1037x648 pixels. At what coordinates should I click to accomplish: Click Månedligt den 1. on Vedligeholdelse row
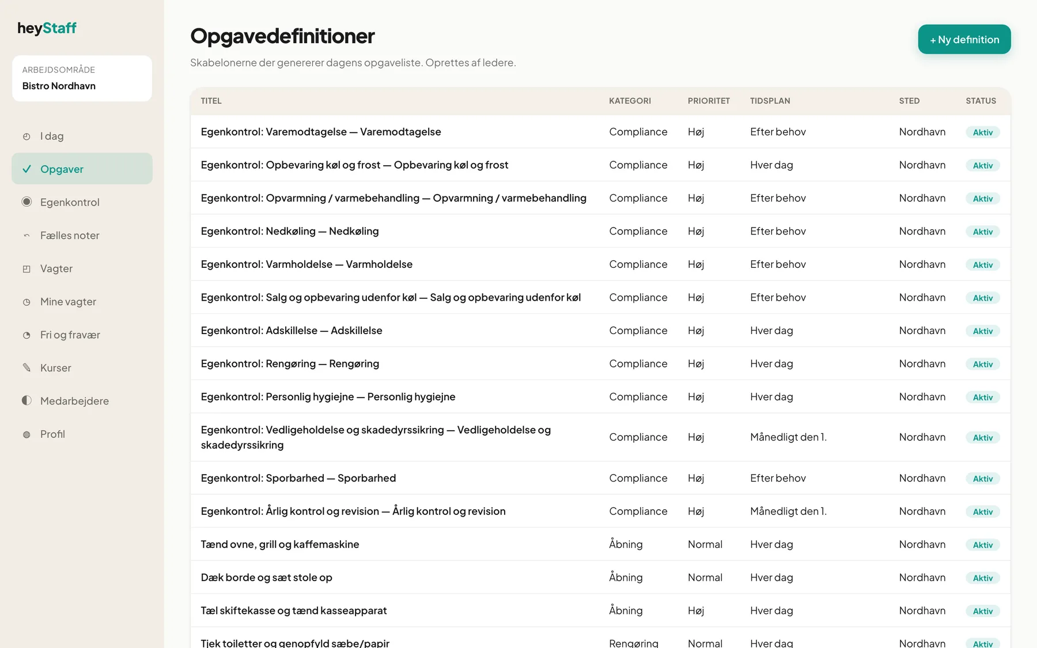[x=788, y=437]
